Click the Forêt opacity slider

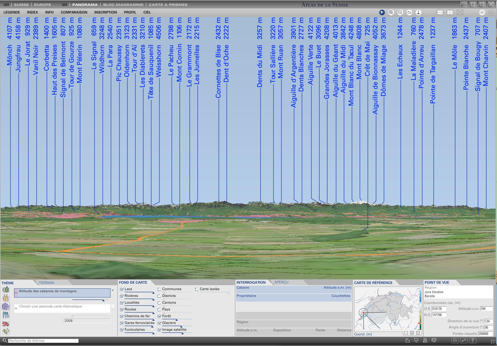click(176, 319)
